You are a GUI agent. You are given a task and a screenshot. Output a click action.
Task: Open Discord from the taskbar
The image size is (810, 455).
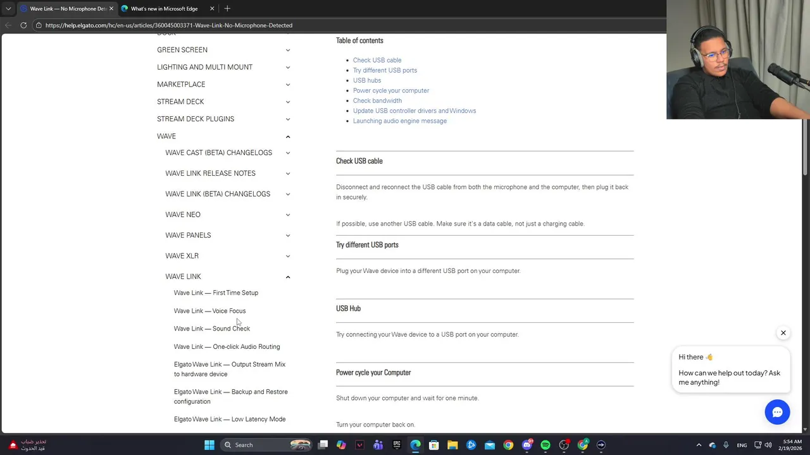coord(527,445)
